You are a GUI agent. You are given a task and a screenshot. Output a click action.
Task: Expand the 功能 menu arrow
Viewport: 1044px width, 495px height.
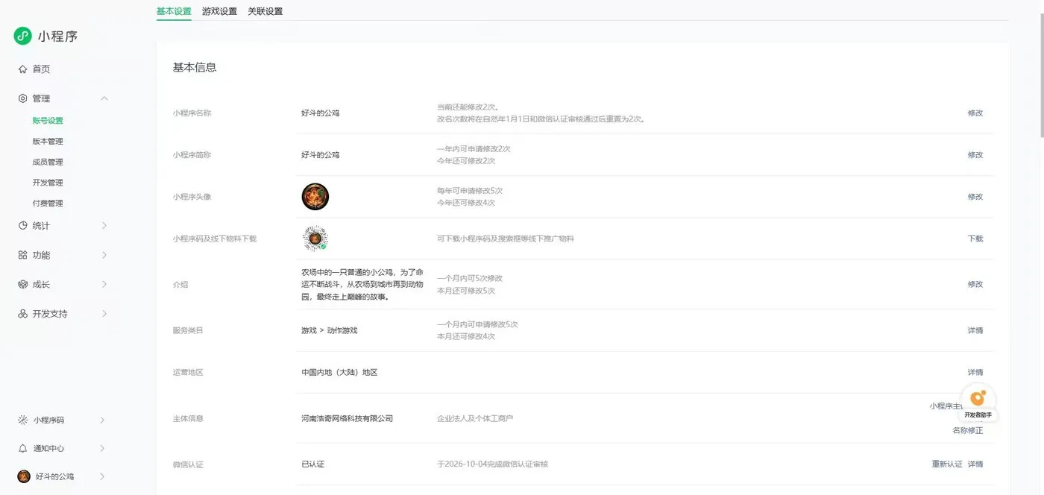click(104, 255)
